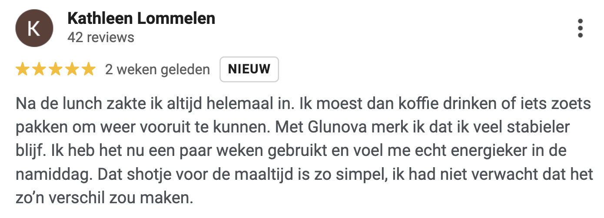Click the fourth yellow rating star
The height and width of the screenshot is (218, 604).
pyautogui.click(x=72, y=69)
